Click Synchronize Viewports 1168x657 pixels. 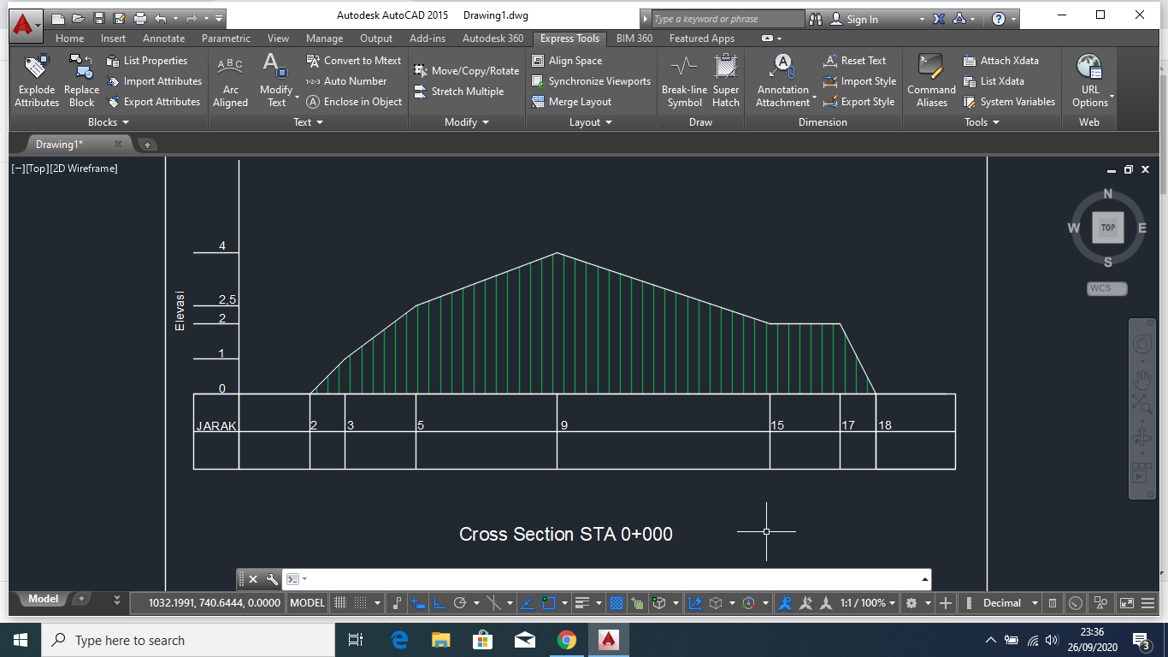[591, 81]
